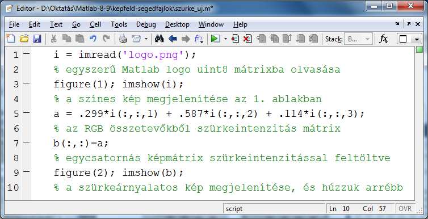Click the fx function browser button
This screenshot has width=428, height=219.
point(384,39)
